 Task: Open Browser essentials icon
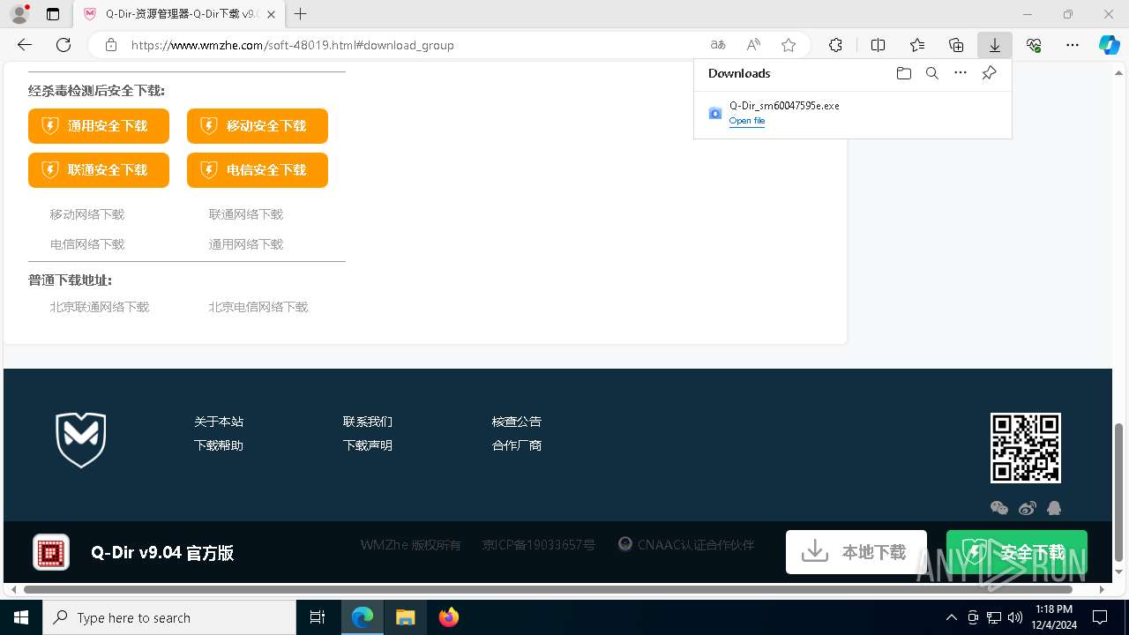click(1034, 45)
